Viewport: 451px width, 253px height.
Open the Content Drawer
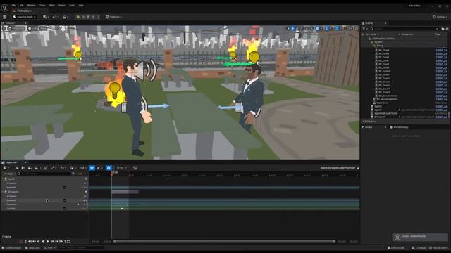coord(11,248)
